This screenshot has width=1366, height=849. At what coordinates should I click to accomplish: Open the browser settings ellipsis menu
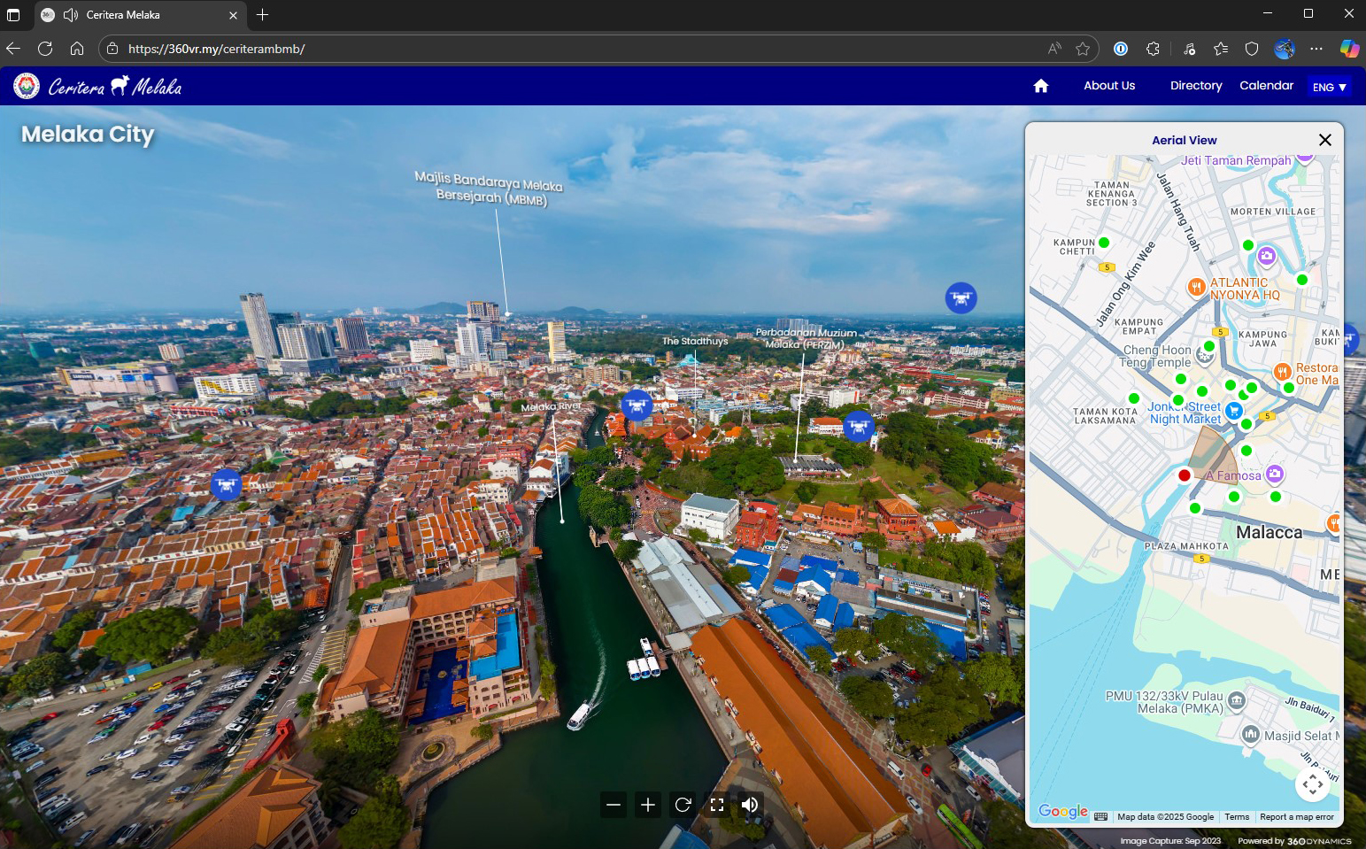click(x=1317, y=50)
